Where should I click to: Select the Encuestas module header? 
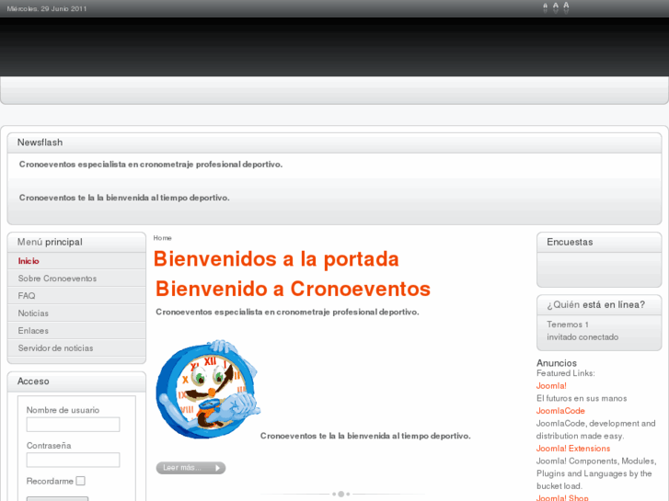pyautogui.click(x=599, y=242)
